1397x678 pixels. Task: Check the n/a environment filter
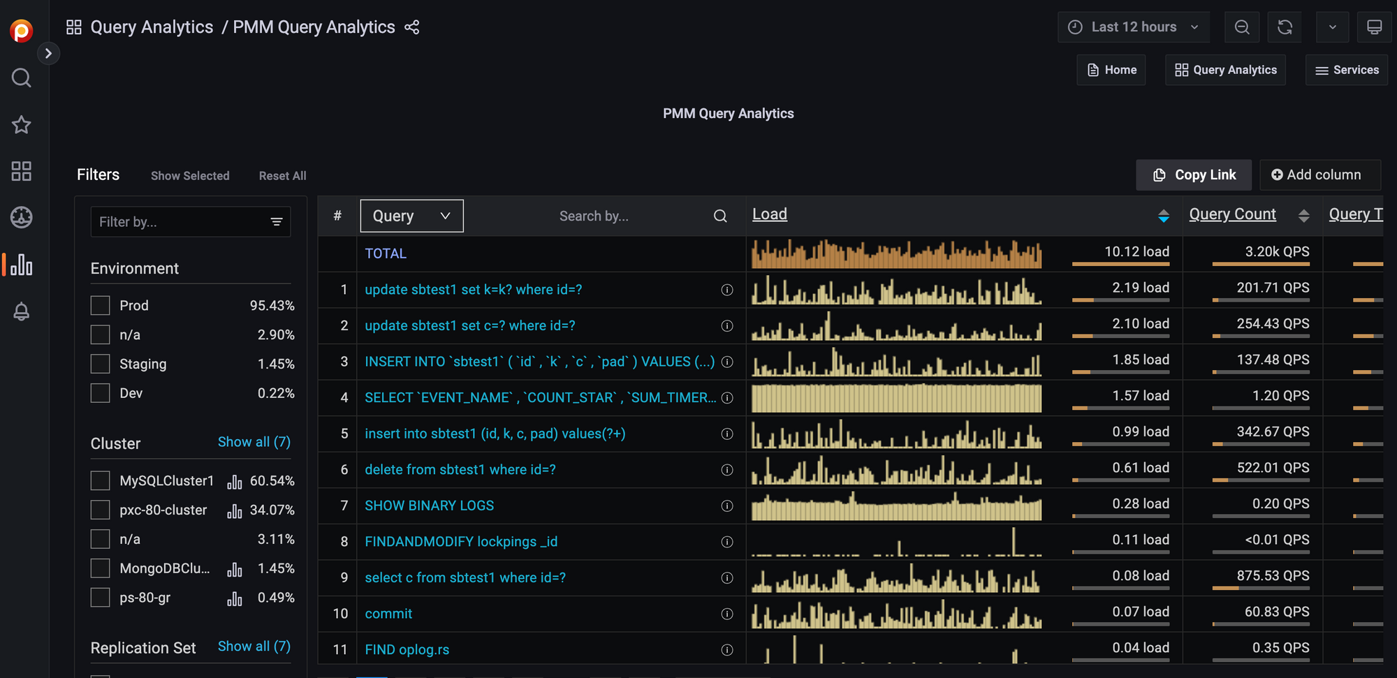pyautogui.click(x=101, y=334)
